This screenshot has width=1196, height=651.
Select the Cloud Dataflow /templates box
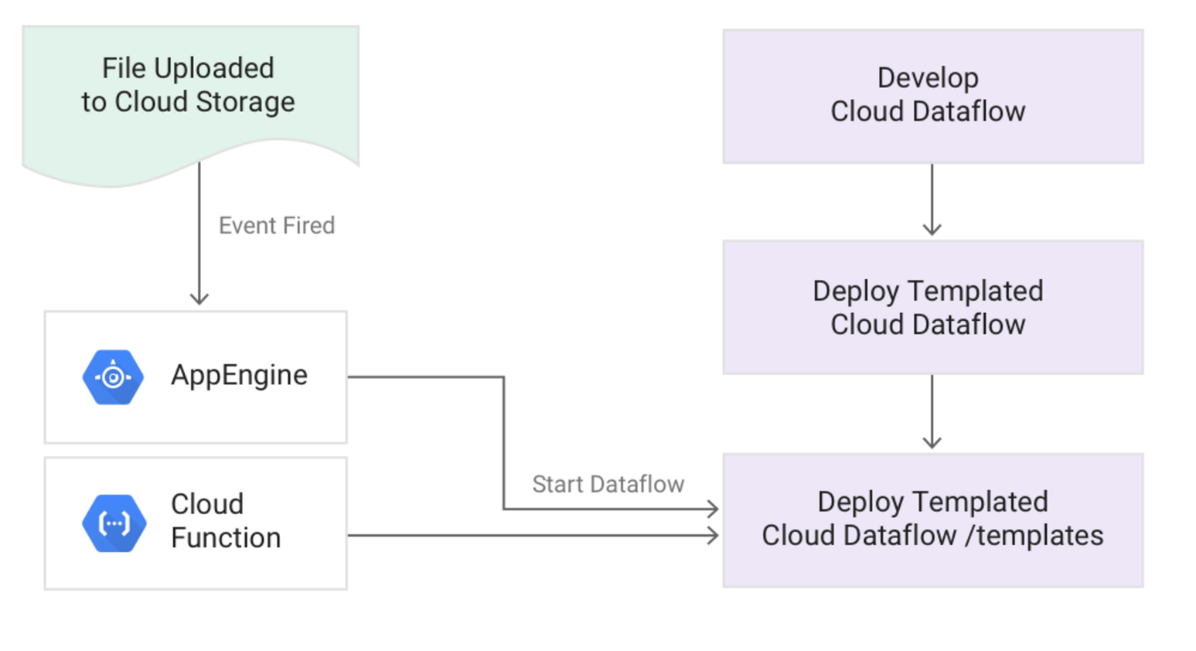(933, 520)
